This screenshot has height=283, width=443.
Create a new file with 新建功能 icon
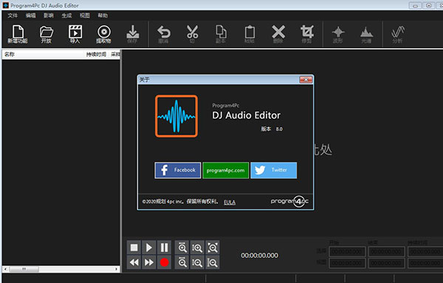tap(18, 34)
